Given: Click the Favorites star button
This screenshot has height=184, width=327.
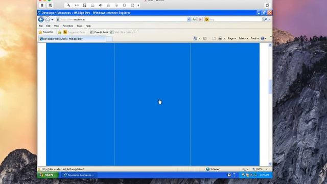Looking at the screenshot, I should pyautogui.click(x=46, y=32).
